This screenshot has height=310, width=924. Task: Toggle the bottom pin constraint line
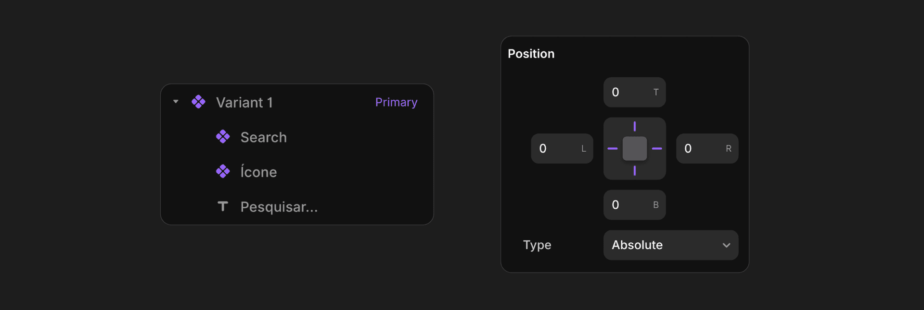(x=635, y=170)
